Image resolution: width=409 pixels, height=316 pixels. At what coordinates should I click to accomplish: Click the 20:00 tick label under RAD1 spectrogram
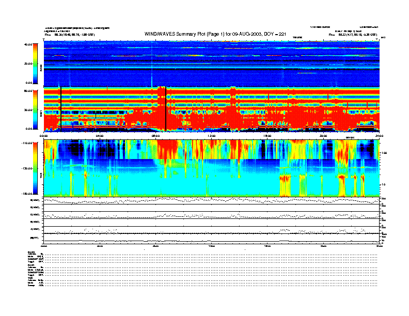[323, 136]
